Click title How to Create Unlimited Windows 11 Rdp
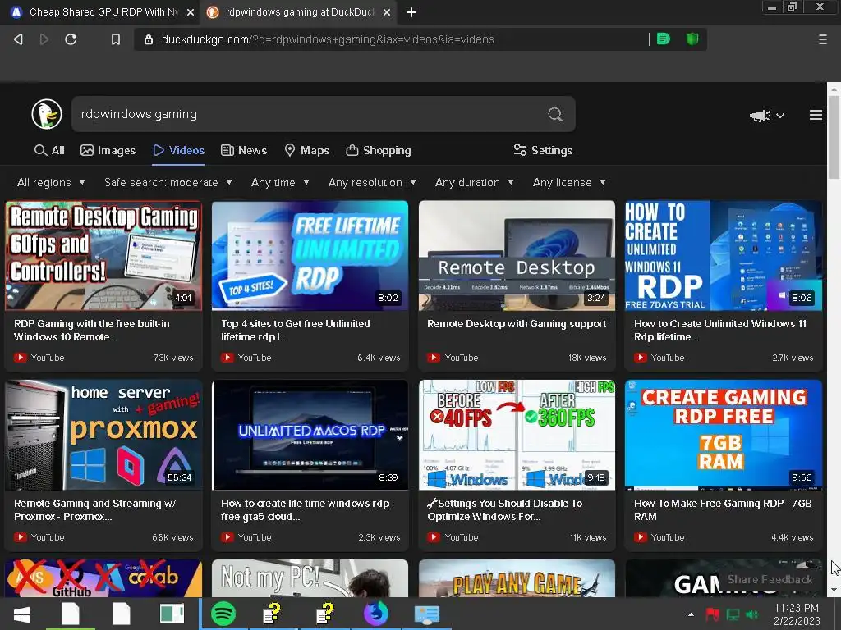This screenshot has height=630, width=841. tap(719, 330)
